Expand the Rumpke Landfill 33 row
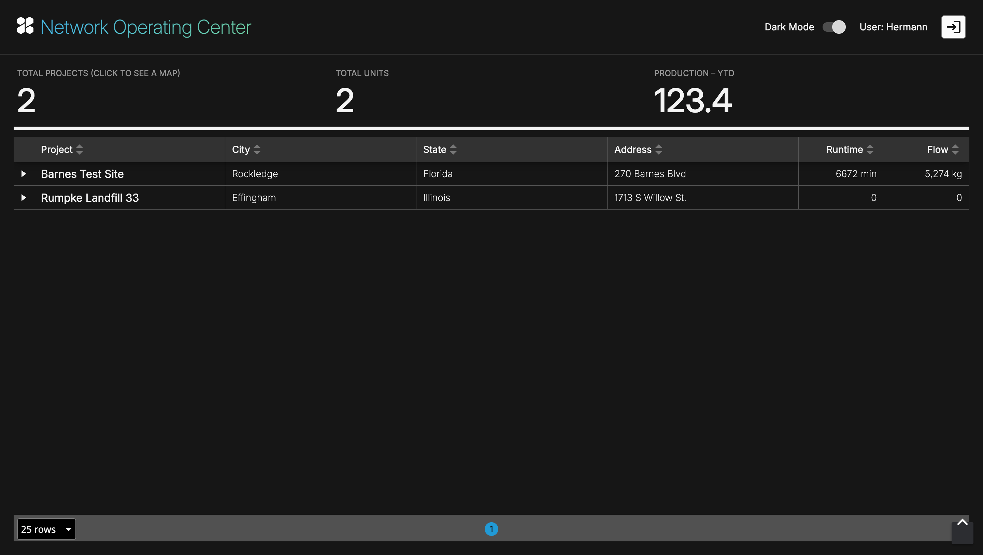Image resolution: width=983 pixels, height=555 pixels. coord(24,198)
